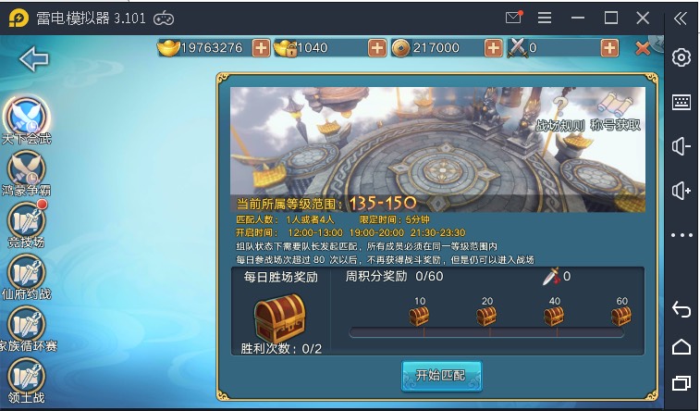
Task: Open emulator settings gear
Action: 682,57
